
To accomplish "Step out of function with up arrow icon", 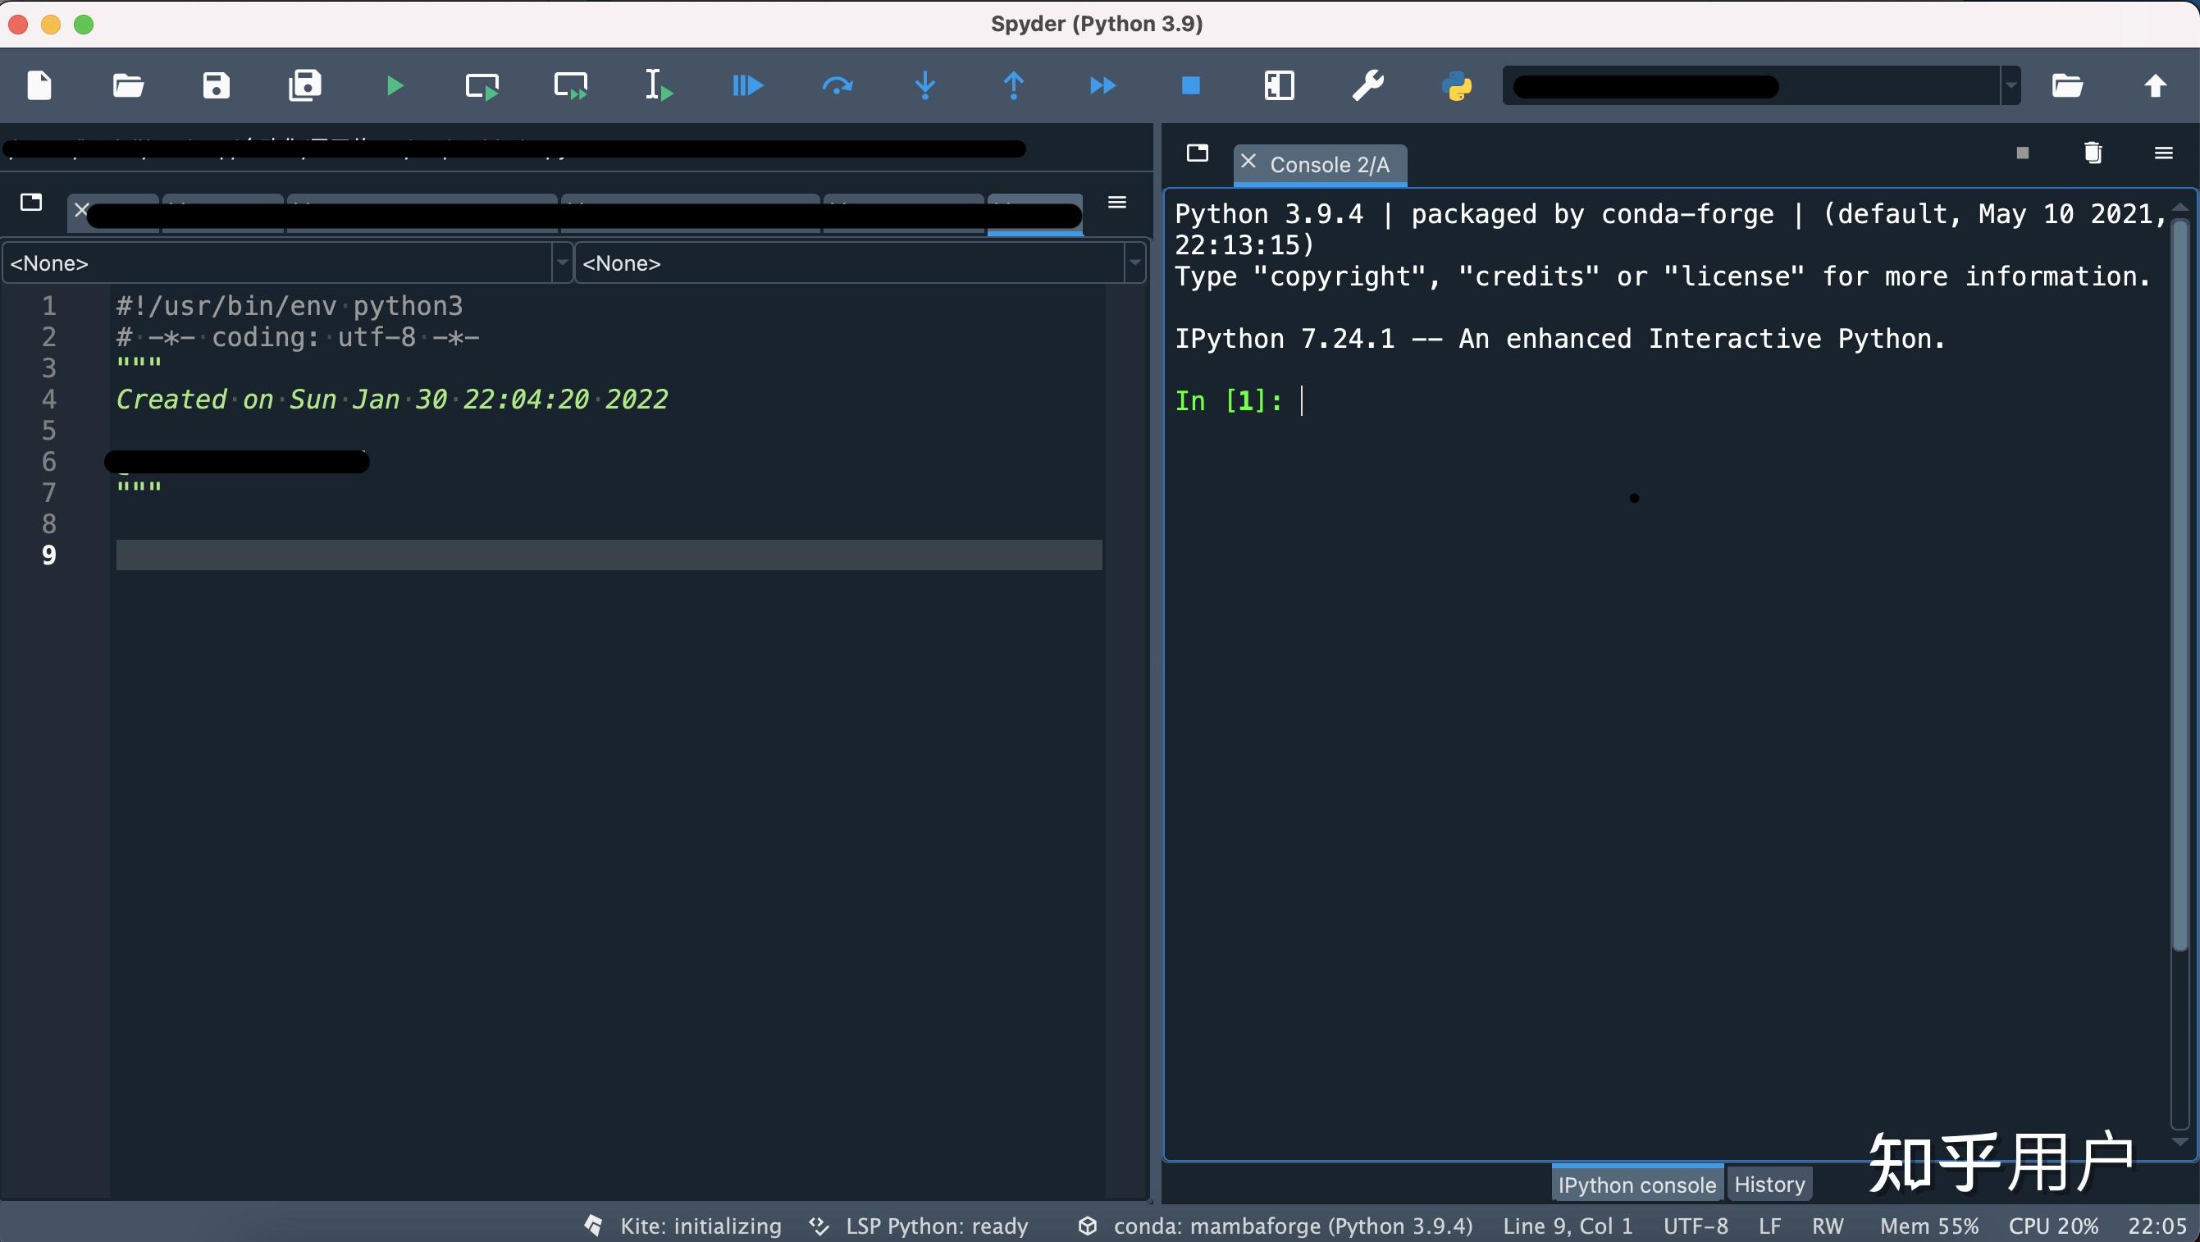I will pos(1014,85).
